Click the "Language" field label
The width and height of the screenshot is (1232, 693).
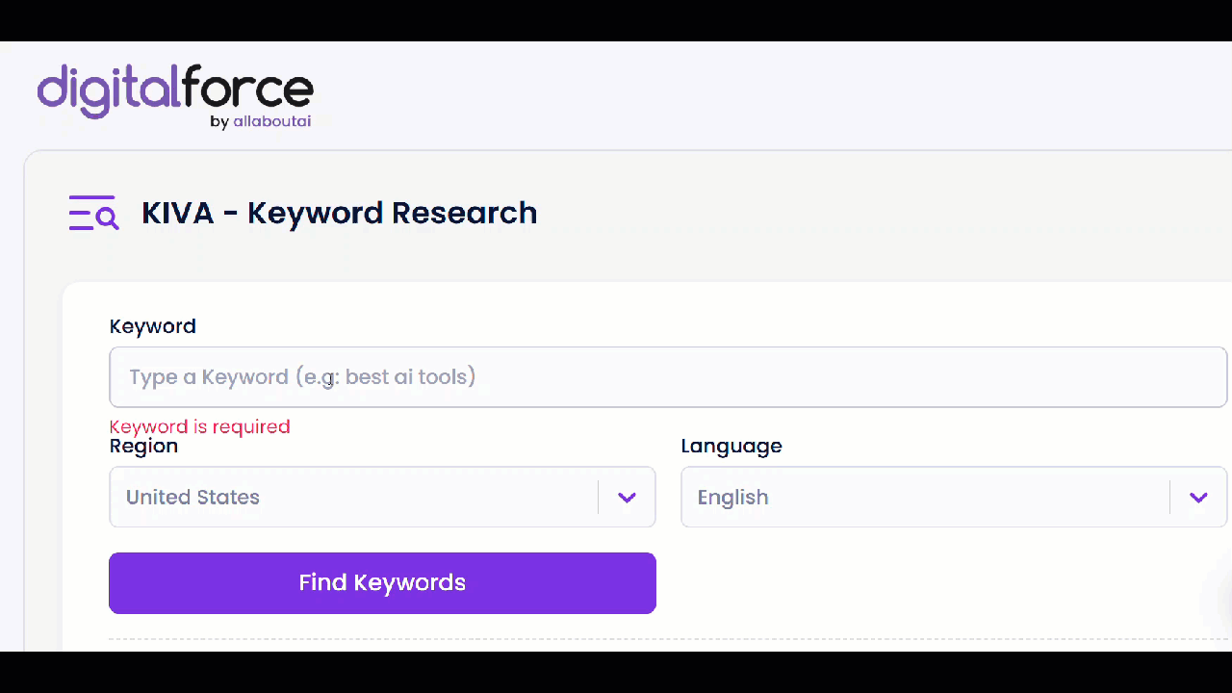731,447
